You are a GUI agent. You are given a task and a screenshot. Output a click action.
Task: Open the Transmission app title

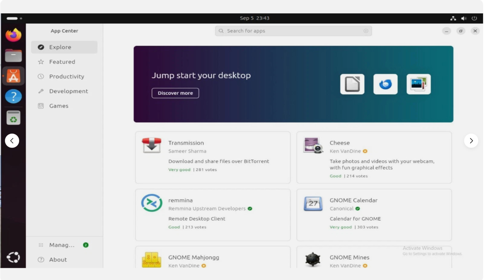186,143
